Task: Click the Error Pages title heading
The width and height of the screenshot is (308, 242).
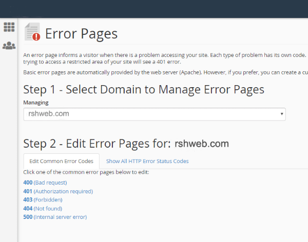Action: pos(81,34)
